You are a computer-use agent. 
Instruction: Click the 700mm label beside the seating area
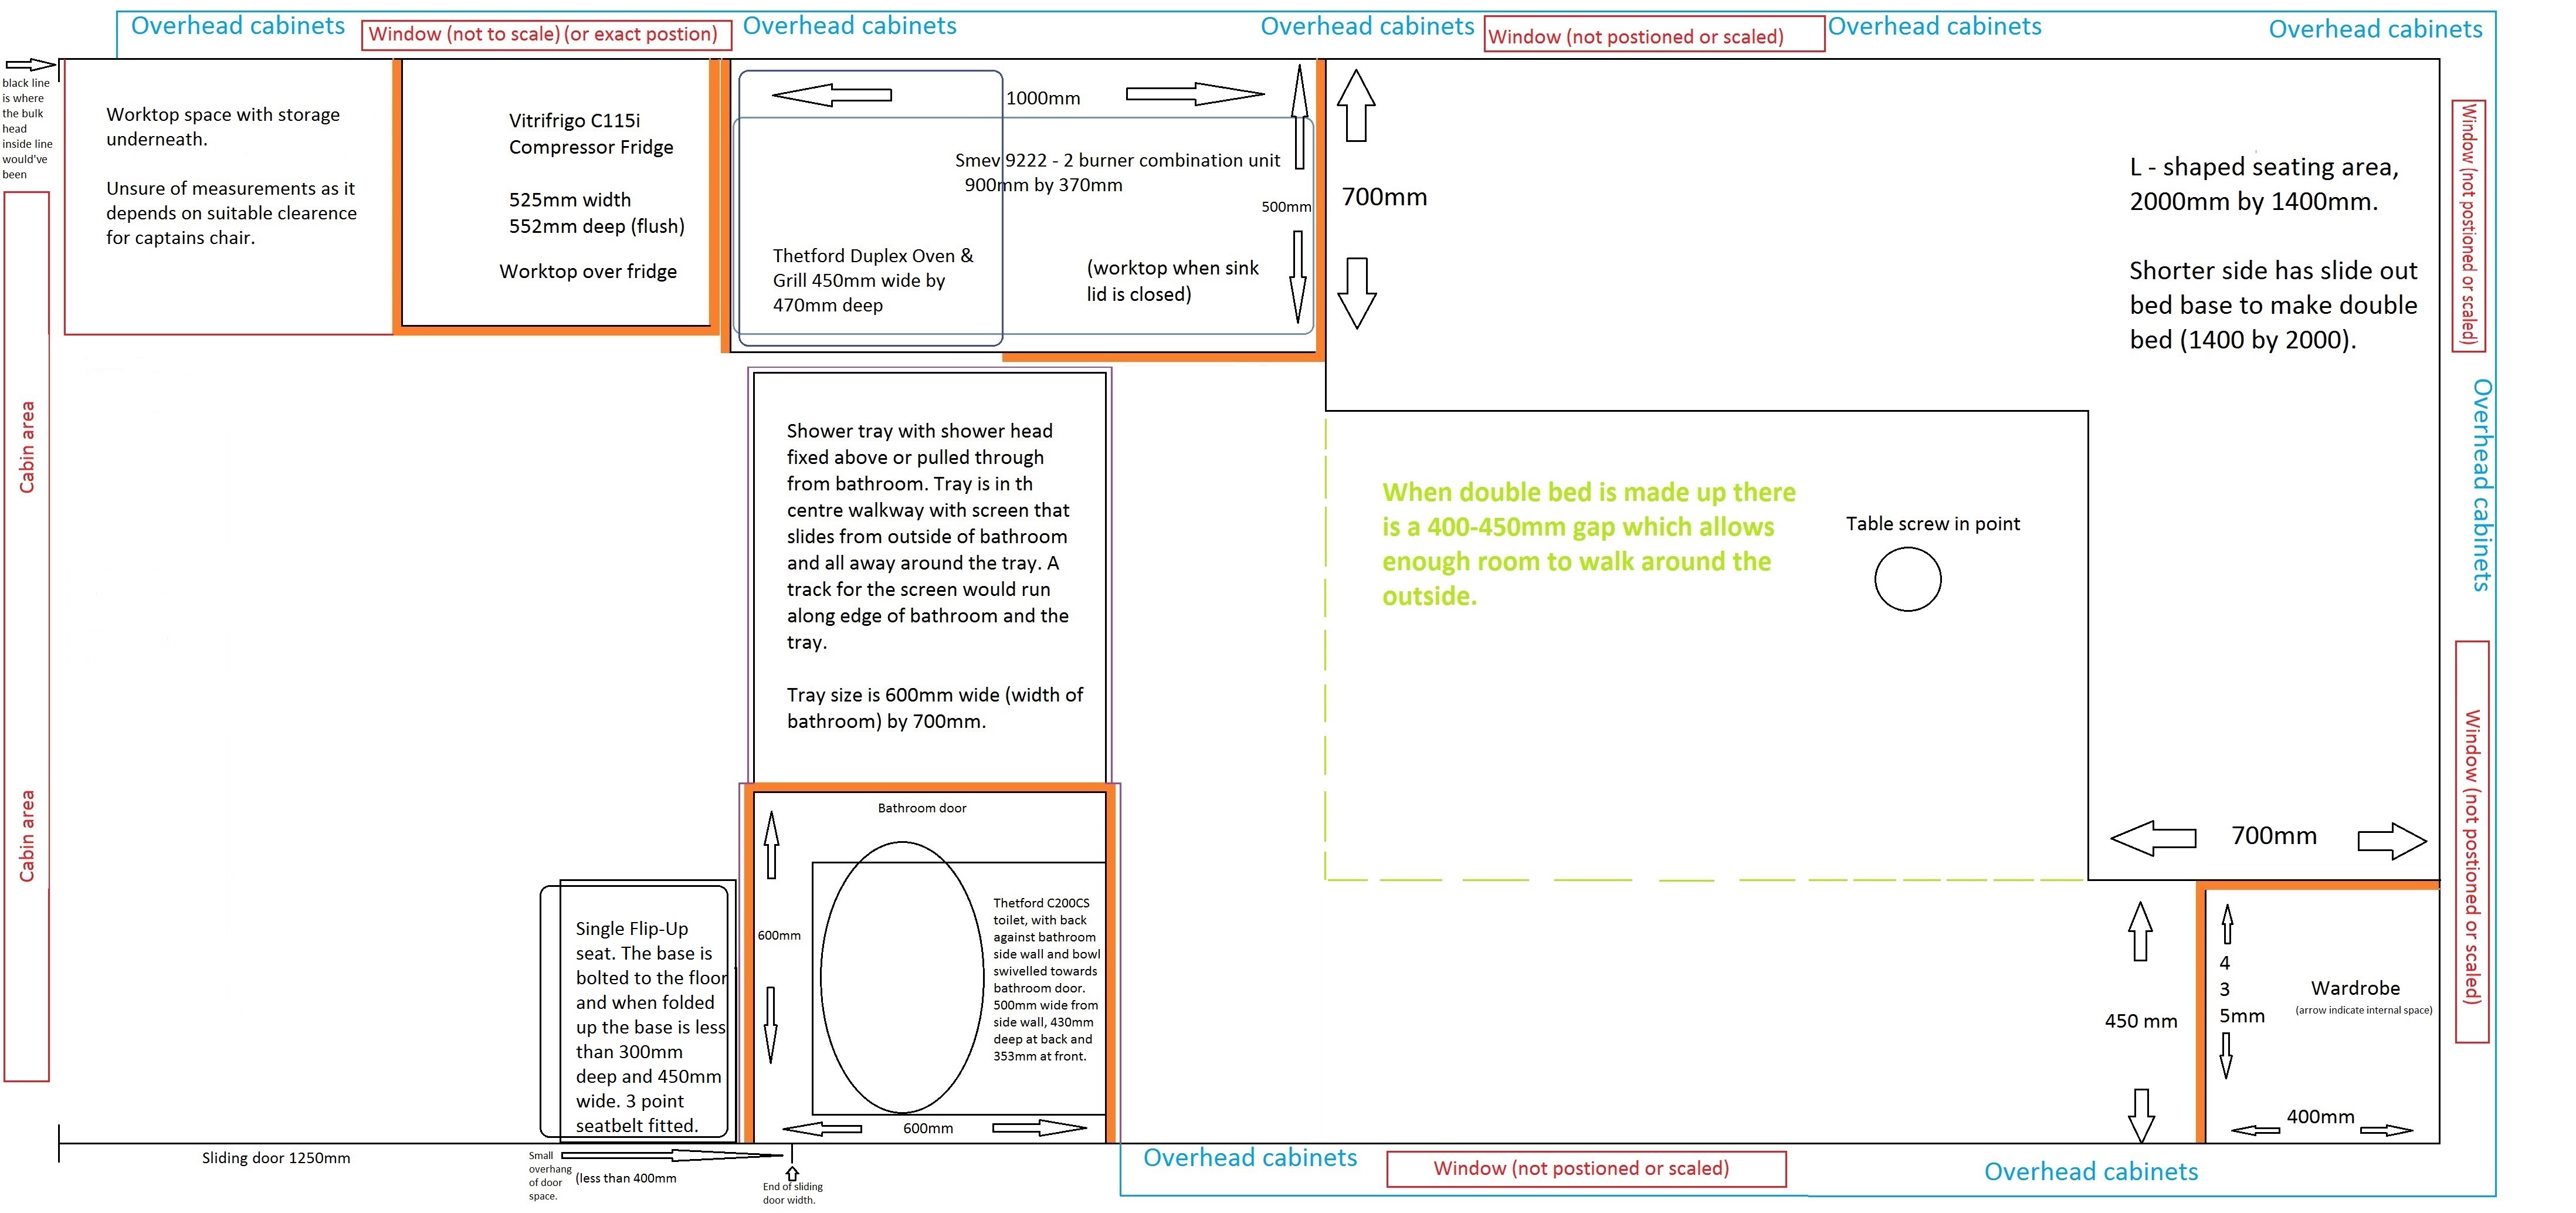pyautogui.click(x=1384, y=197)
